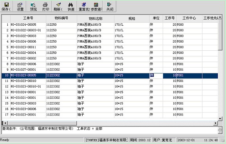Open the 预览 preview toolbar icon
This screenshot has width=226, height=144.
pos(33,7)
